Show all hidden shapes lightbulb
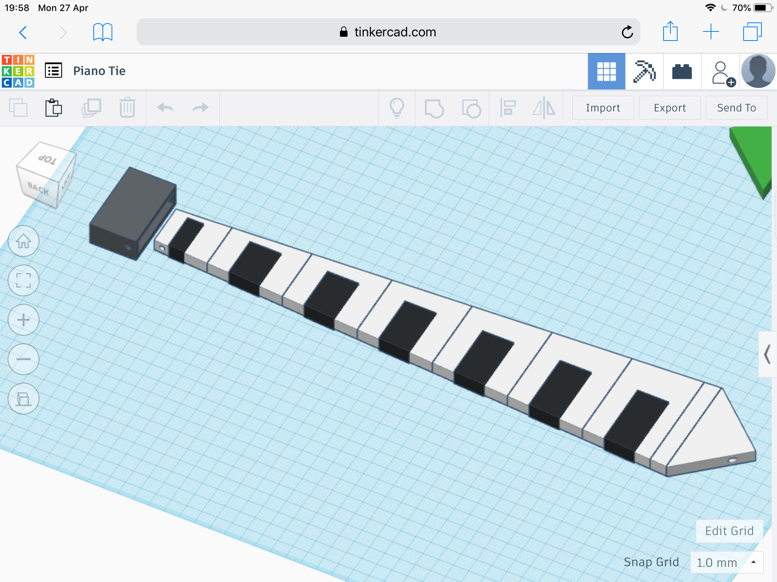This screenshot has width=777, height=582. pyautogui.click(x=397, y=108)
